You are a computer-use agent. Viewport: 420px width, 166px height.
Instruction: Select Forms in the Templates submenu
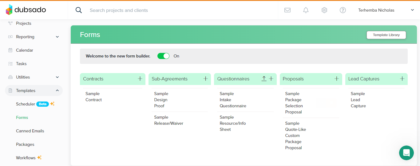[22, 117]
